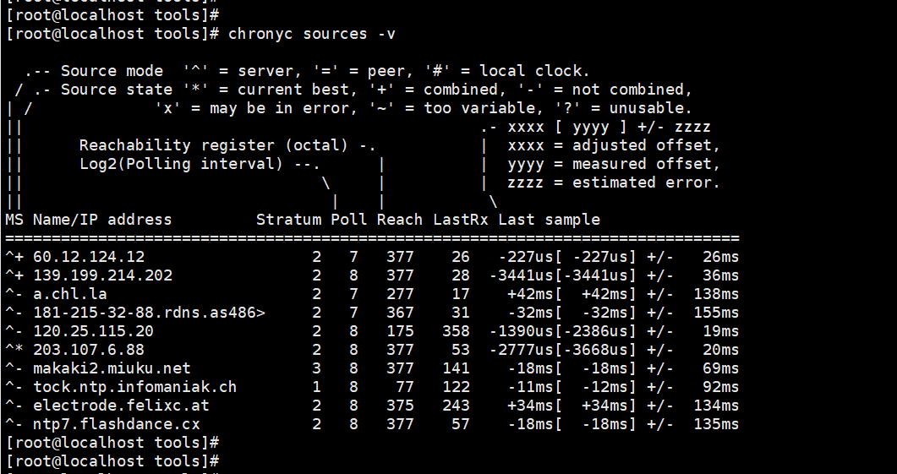Click the MS column header
Viewport: 897px width, 474px height.
[14, 220]
